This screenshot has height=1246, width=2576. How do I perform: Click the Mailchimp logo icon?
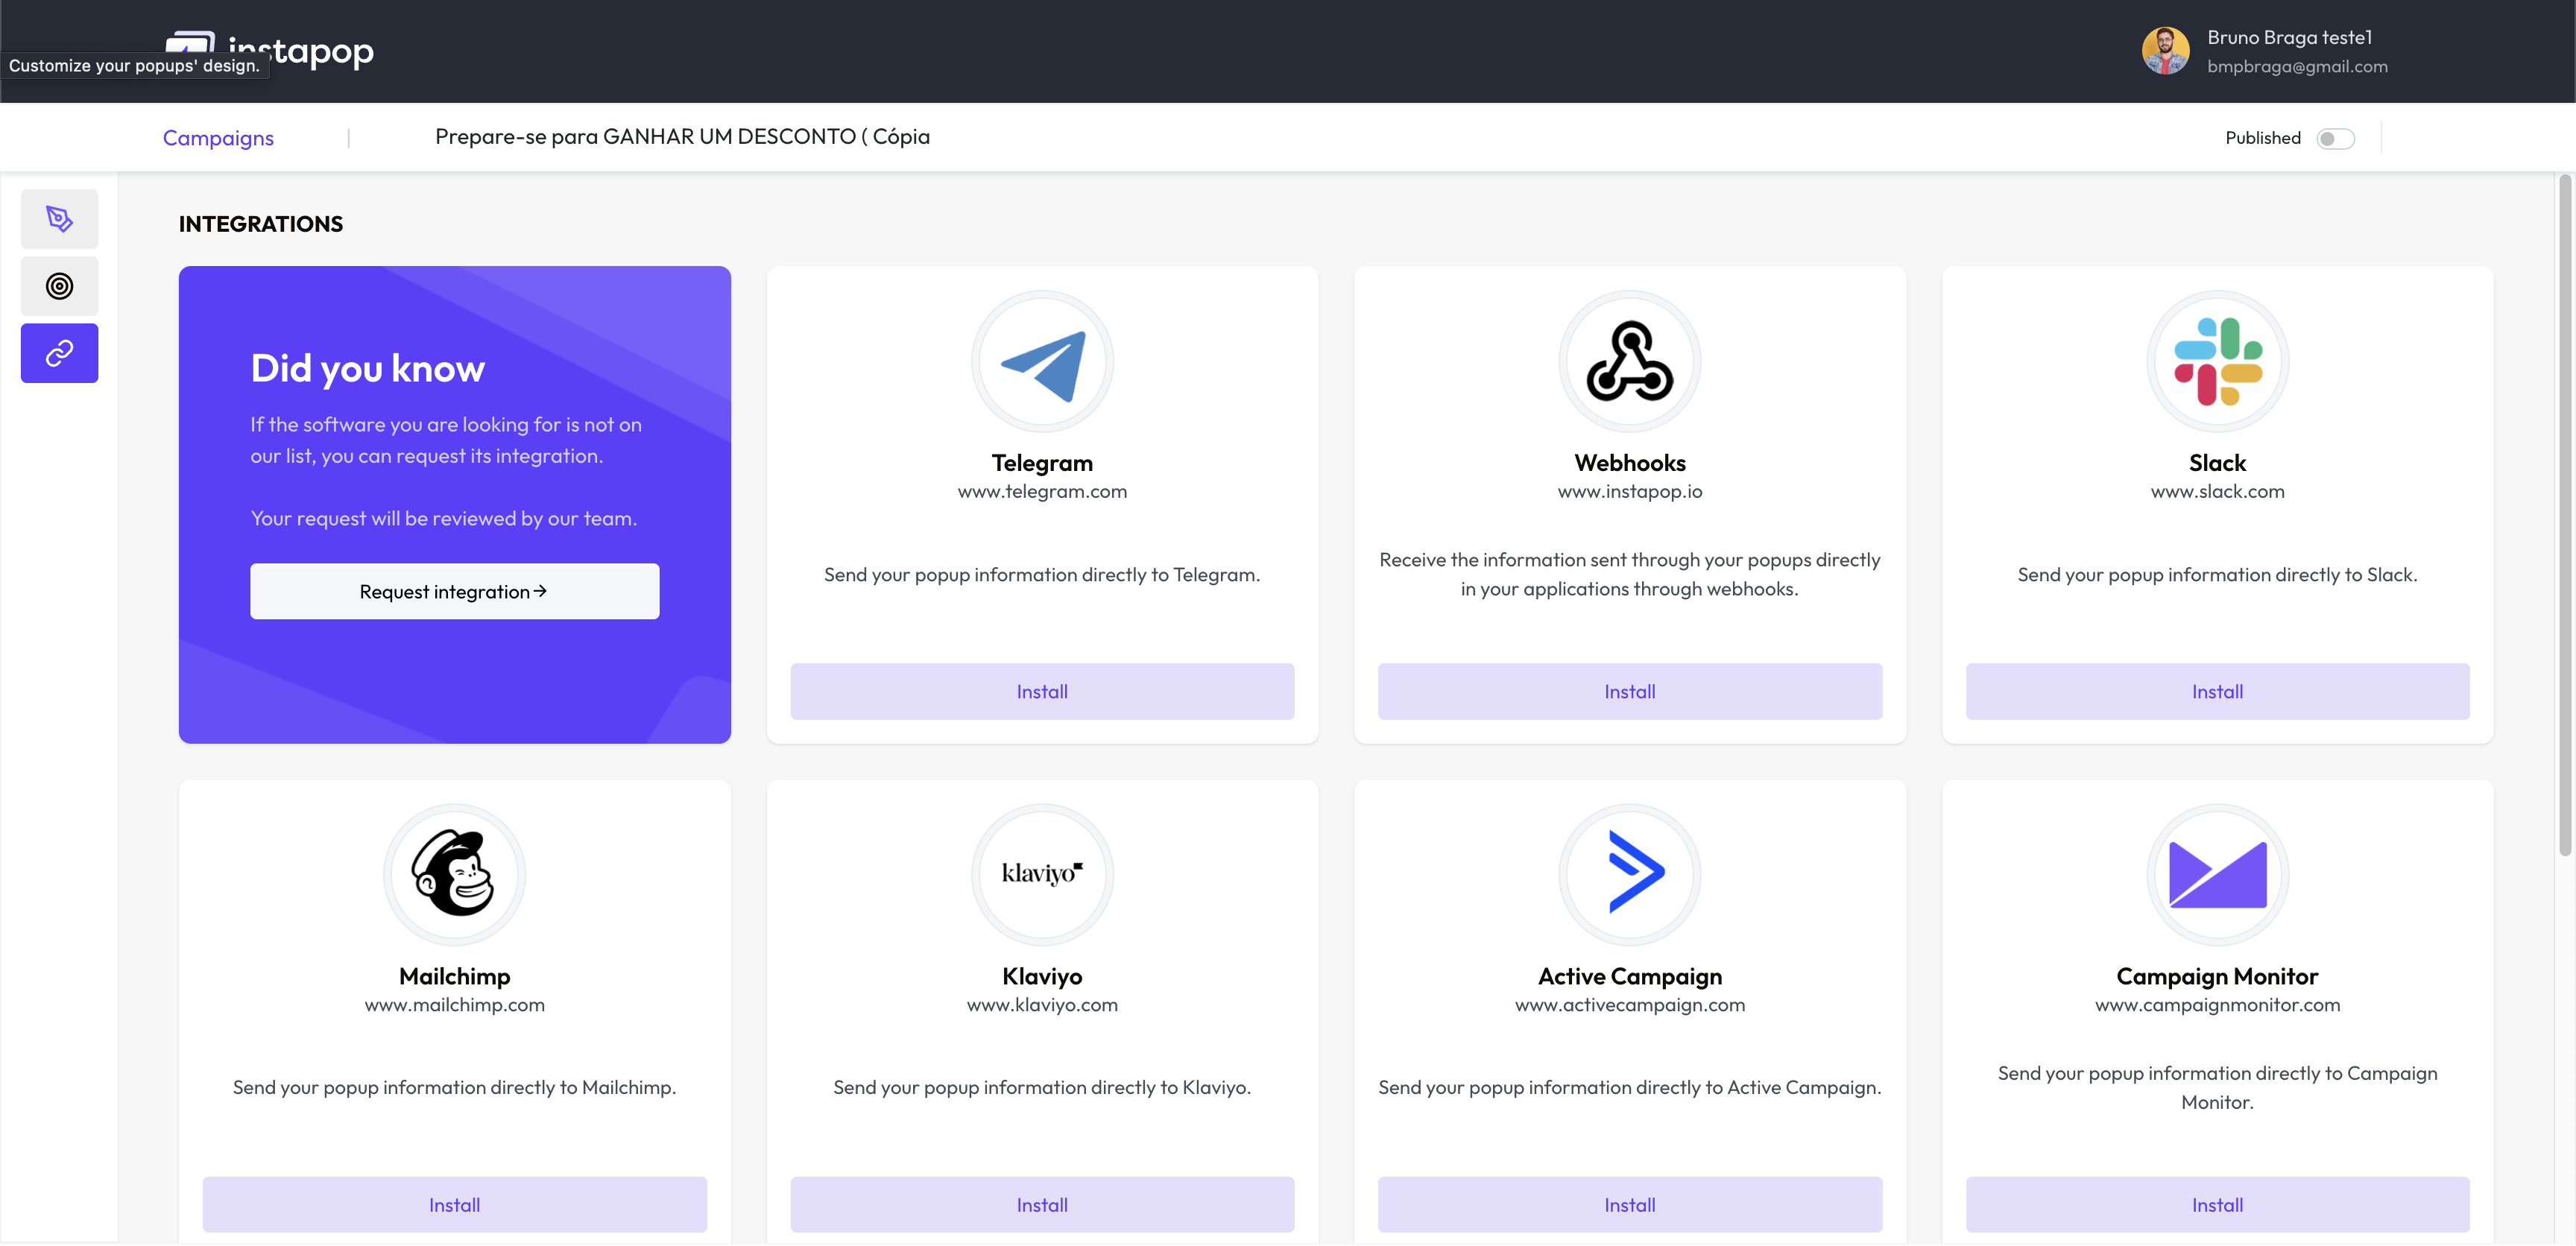pos(454,875)
